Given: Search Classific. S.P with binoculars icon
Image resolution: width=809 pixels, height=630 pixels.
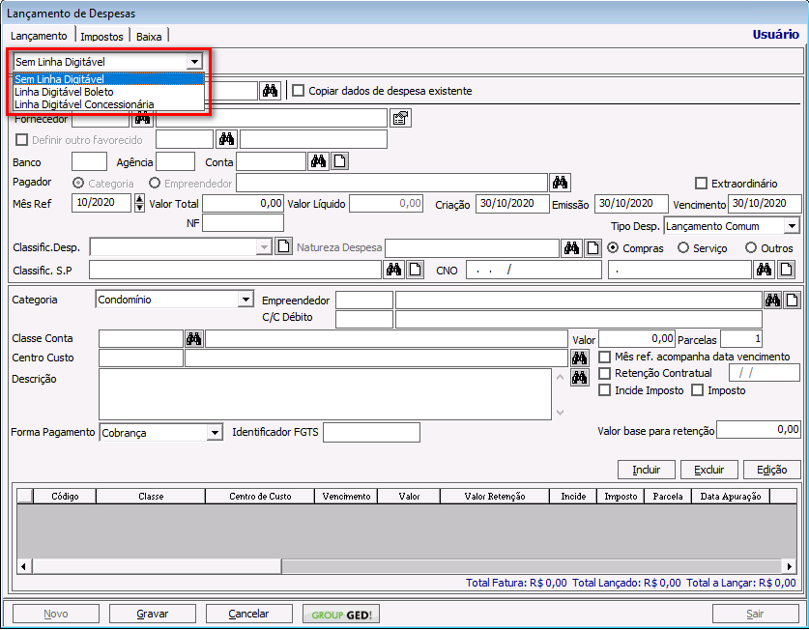Looking at the screenshot, I should click(393, 270).
